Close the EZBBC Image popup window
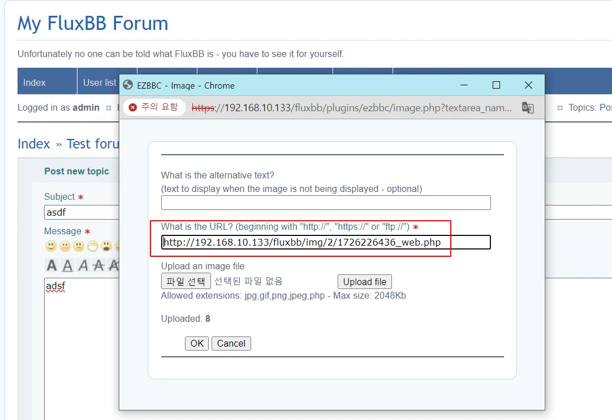This screenshot has width=612, height=420. (x=528, y=85)
